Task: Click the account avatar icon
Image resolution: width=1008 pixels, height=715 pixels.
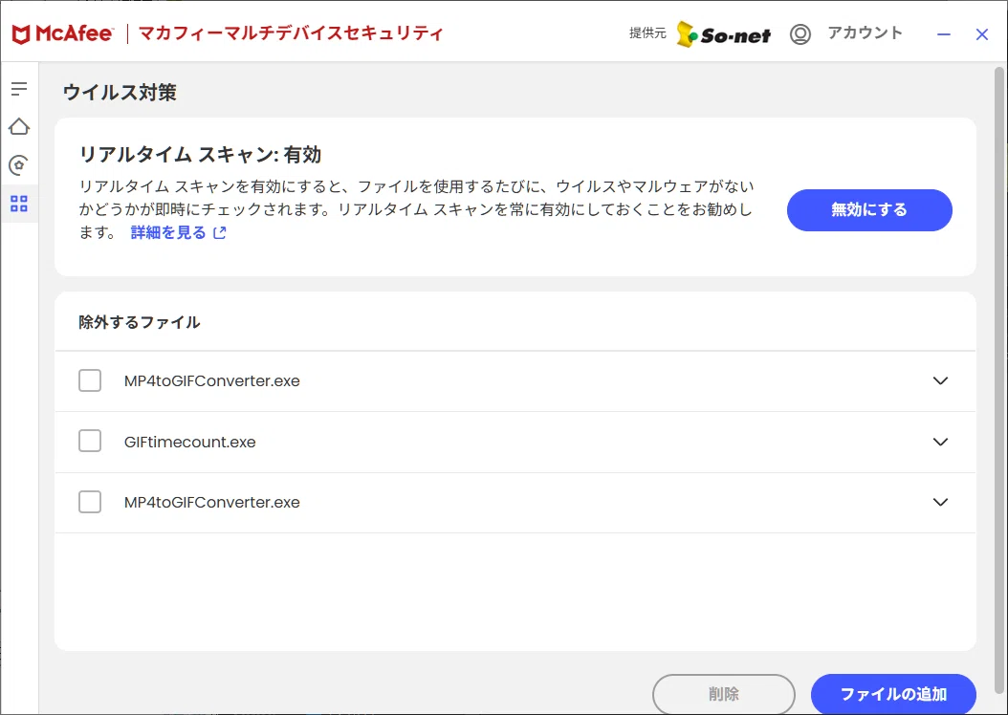Action: coord(800,34)
